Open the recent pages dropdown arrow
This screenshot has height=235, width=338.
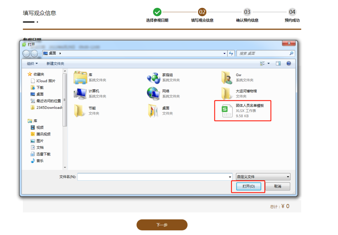click(x=40, y=53)
